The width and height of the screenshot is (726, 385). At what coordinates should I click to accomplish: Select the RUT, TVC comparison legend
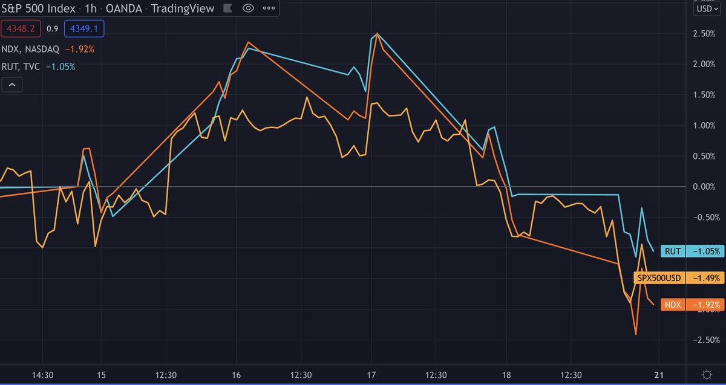point(22,66)
